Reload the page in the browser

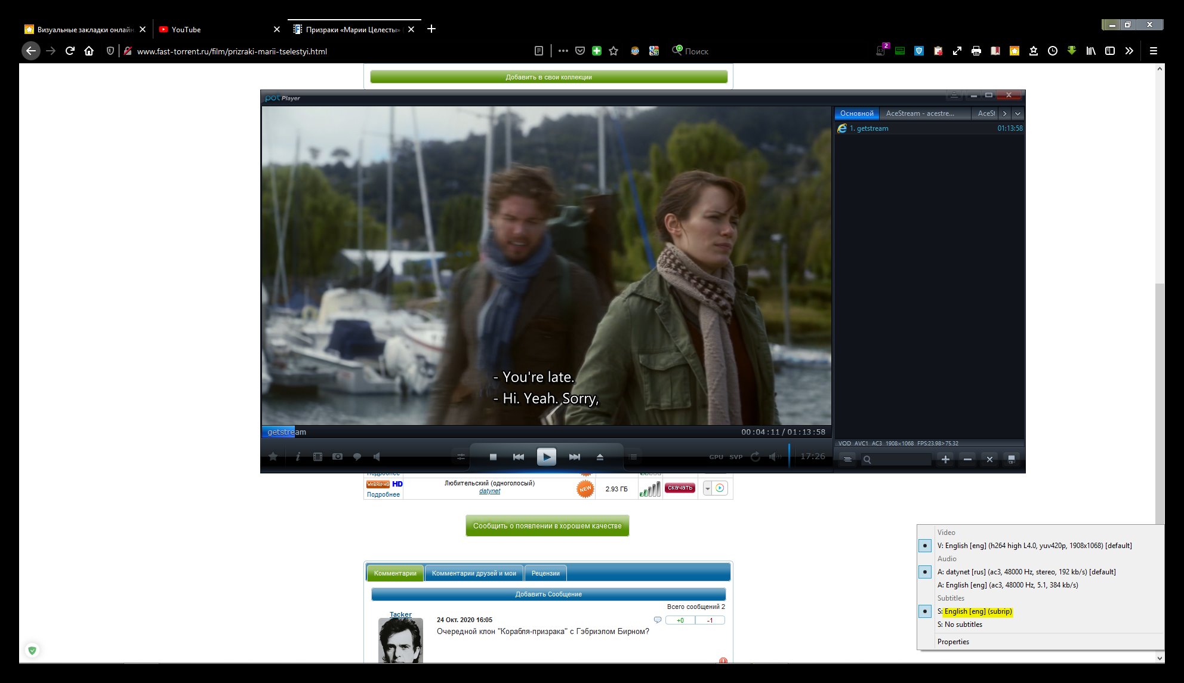70,51
